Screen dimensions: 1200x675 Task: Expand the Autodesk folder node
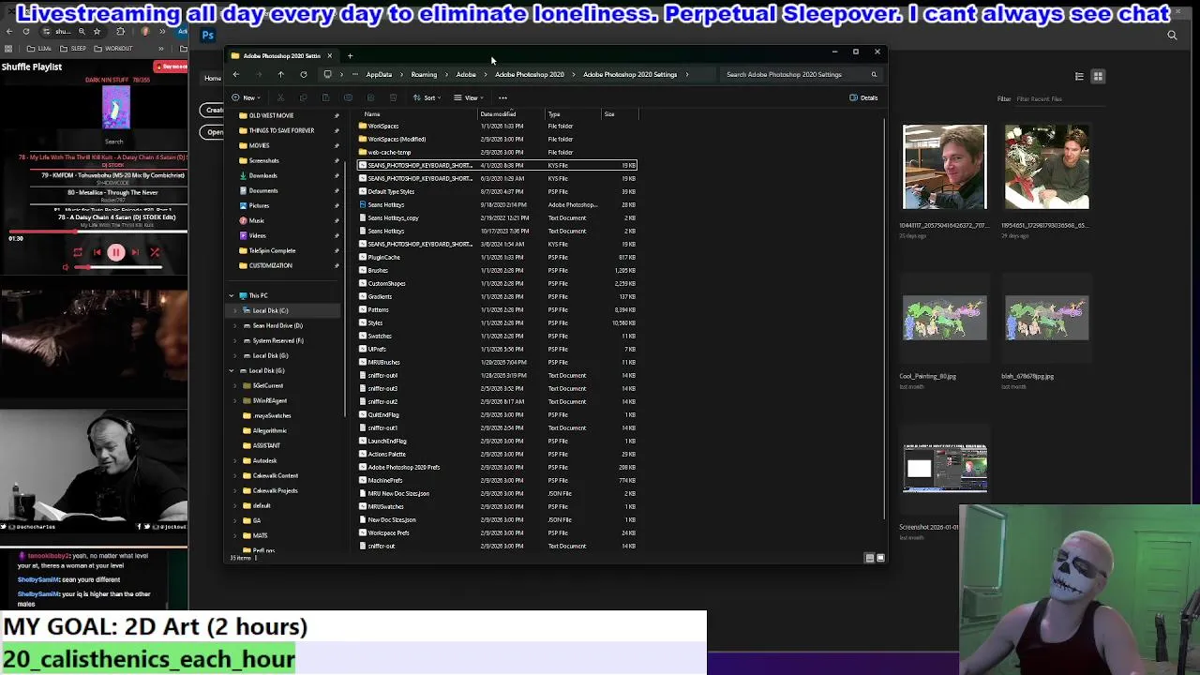pyautogui.click(x=235, y=460)
